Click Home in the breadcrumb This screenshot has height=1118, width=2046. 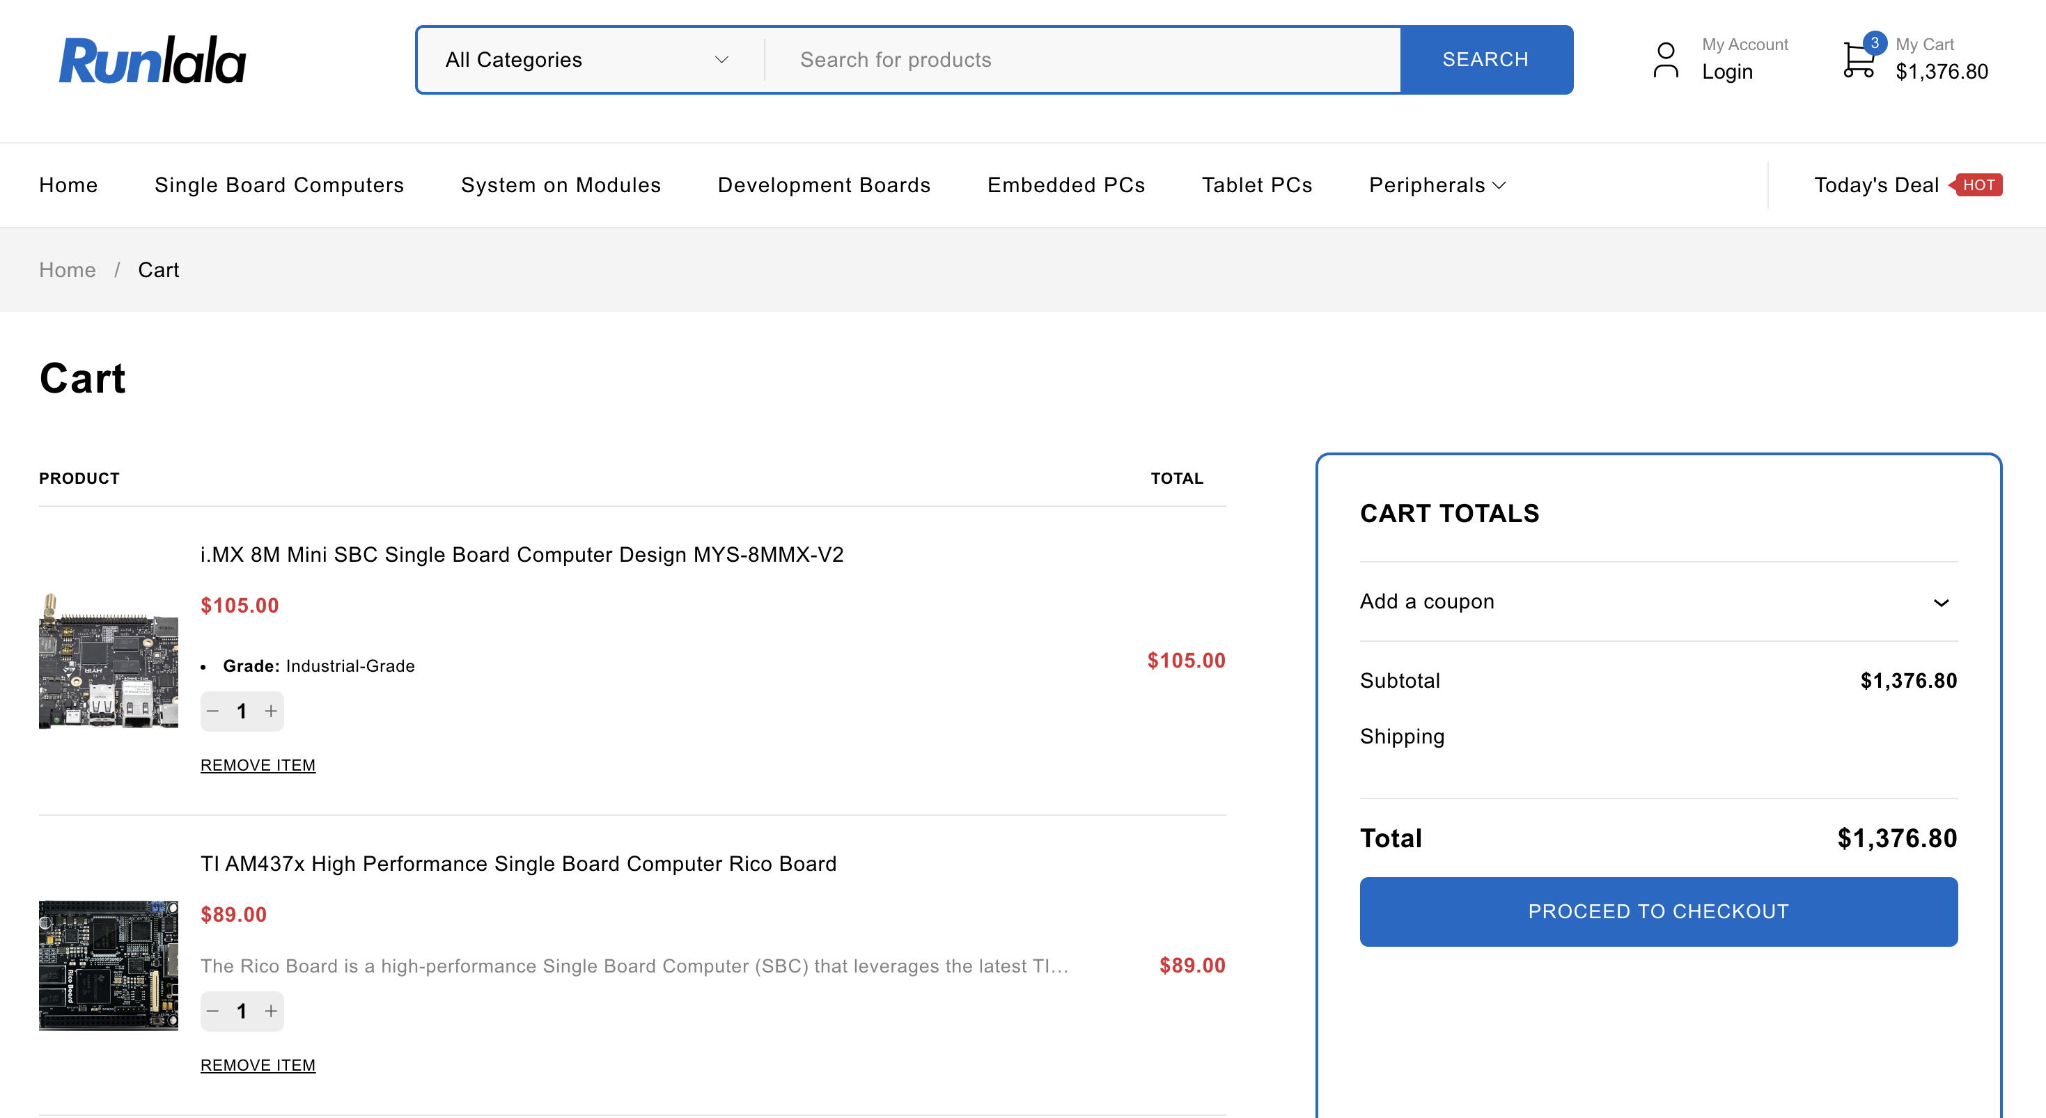click(68, 270)
